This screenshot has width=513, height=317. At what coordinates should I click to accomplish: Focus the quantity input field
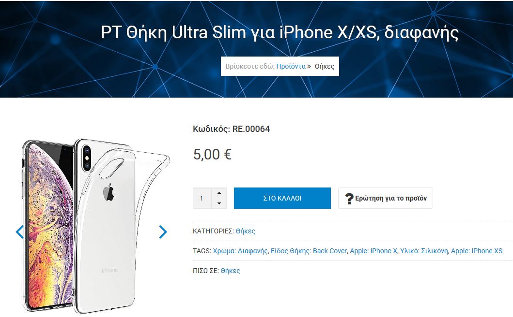coord(202,198)
